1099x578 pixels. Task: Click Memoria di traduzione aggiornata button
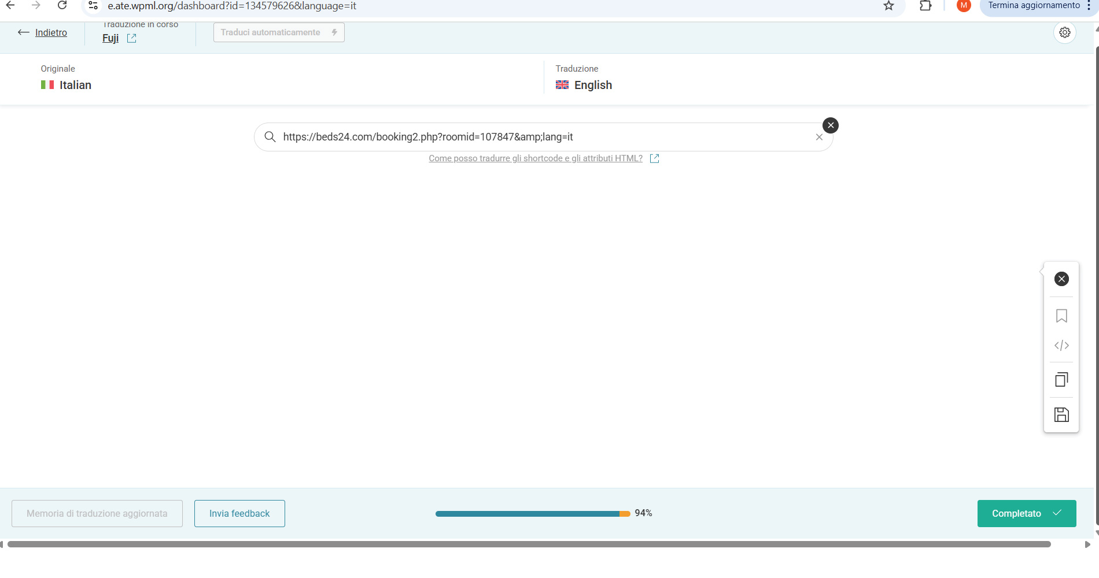(x=97, y=513)
